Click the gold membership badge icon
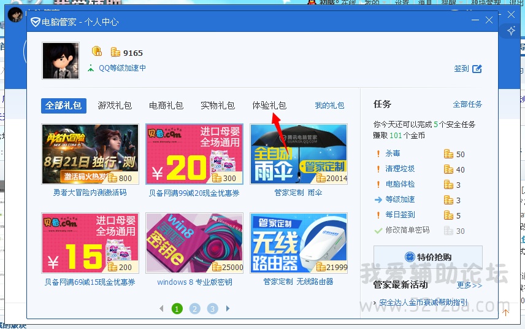The image size is (525, 329). (97, 51)
